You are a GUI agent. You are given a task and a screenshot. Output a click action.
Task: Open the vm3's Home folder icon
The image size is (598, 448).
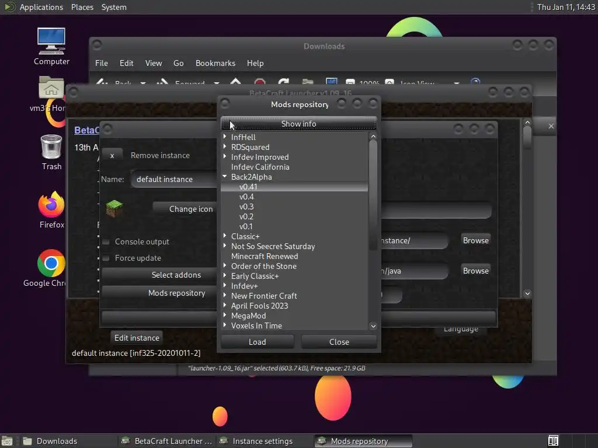51,87
